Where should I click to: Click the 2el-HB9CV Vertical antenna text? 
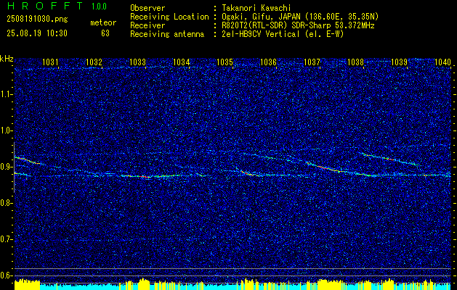pyautogui.click(x=283, y=34)
